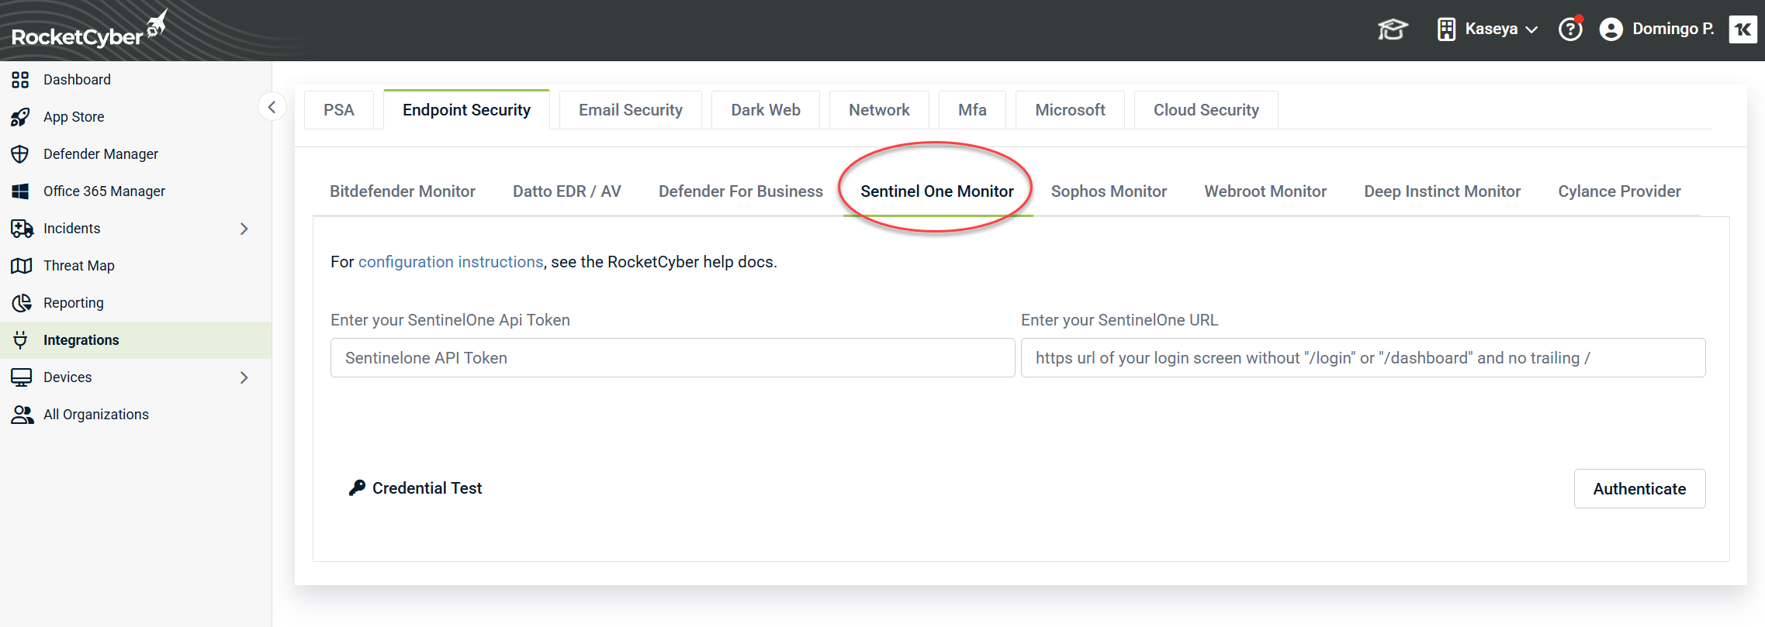Click the Threat Map icon in sidebar

click(21, 266)
